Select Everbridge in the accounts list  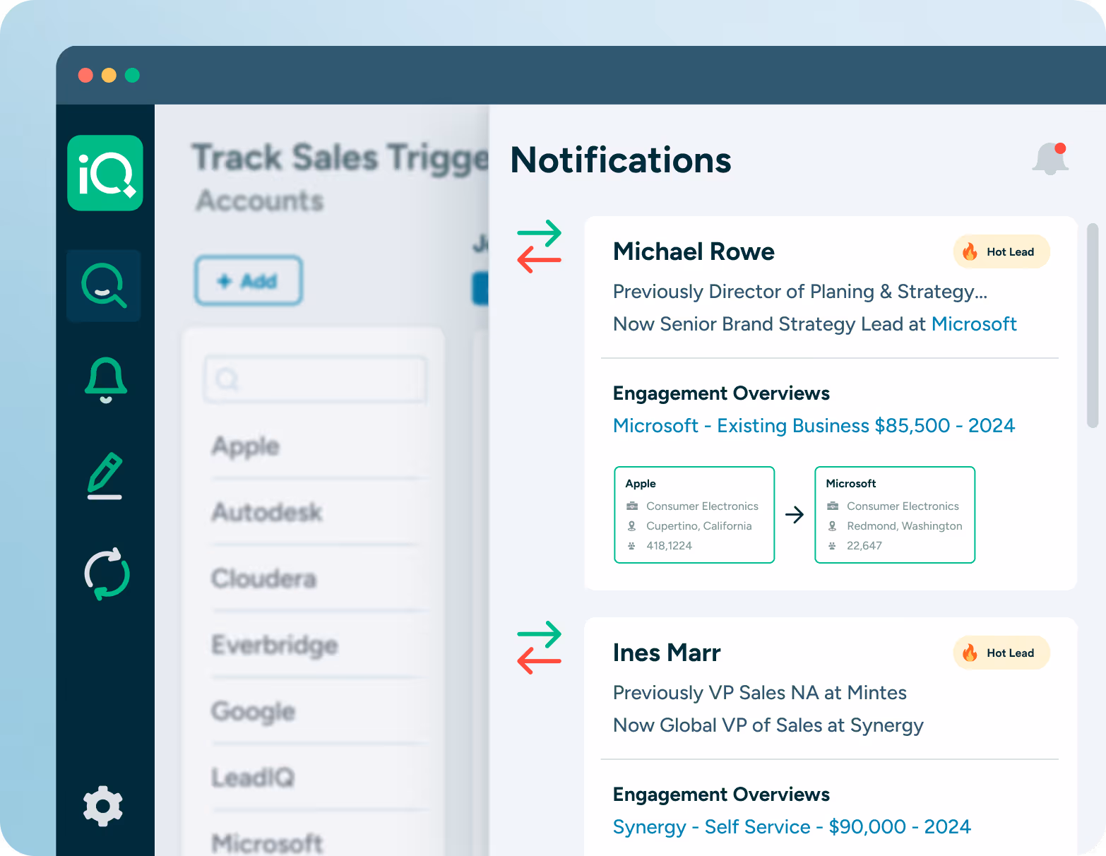(275, 645)
